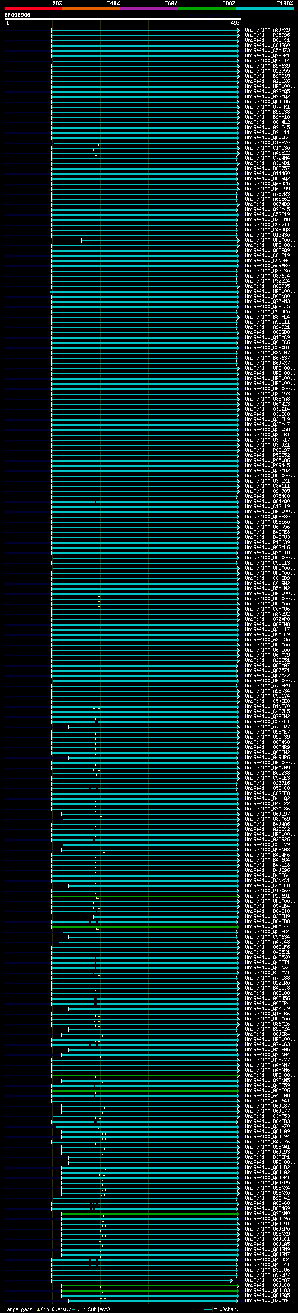Viewport: 298px width, 1313px height.
Task: Click the purple ~60% identity legend segment
Action: [149, 8]
